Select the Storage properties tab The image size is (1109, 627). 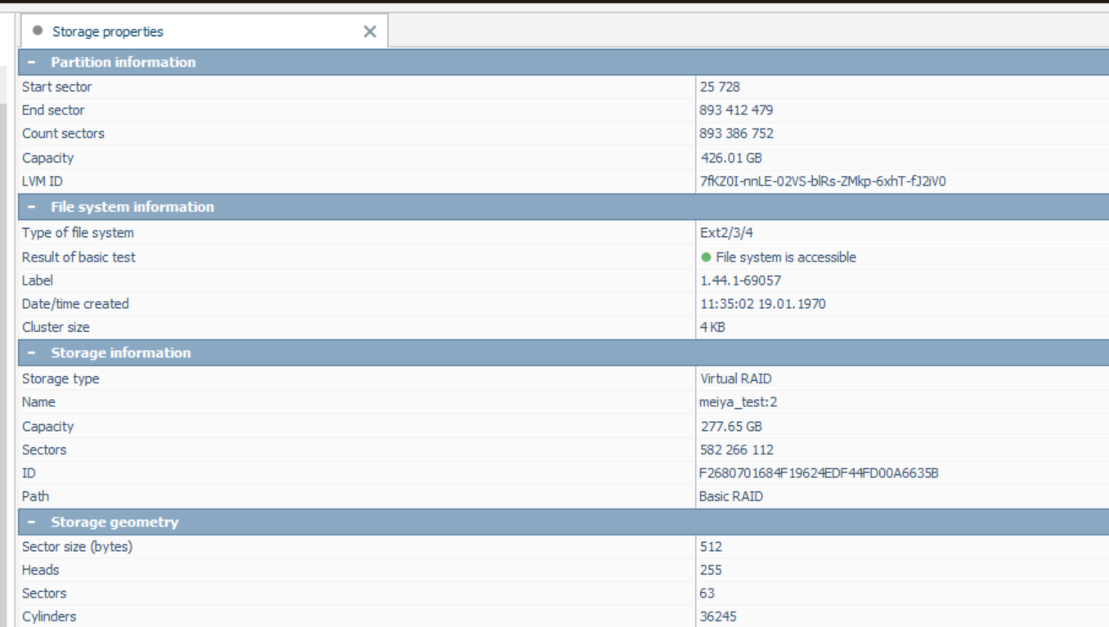point(204,31)
